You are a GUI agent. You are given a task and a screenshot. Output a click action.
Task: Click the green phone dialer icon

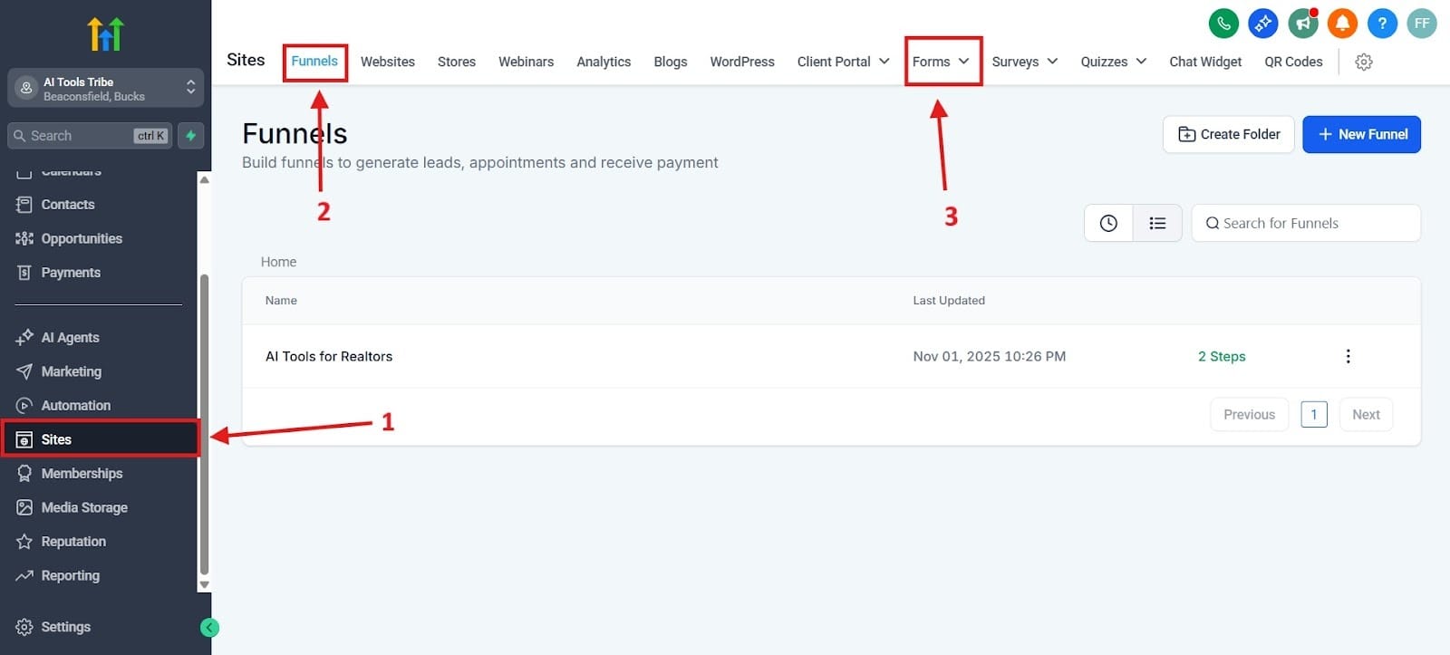click(x=1223, y=24)
